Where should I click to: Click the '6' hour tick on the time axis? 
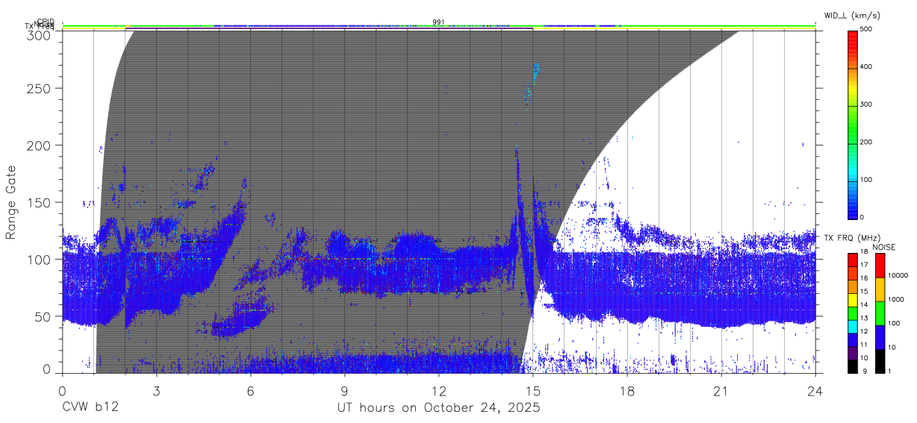250,390
